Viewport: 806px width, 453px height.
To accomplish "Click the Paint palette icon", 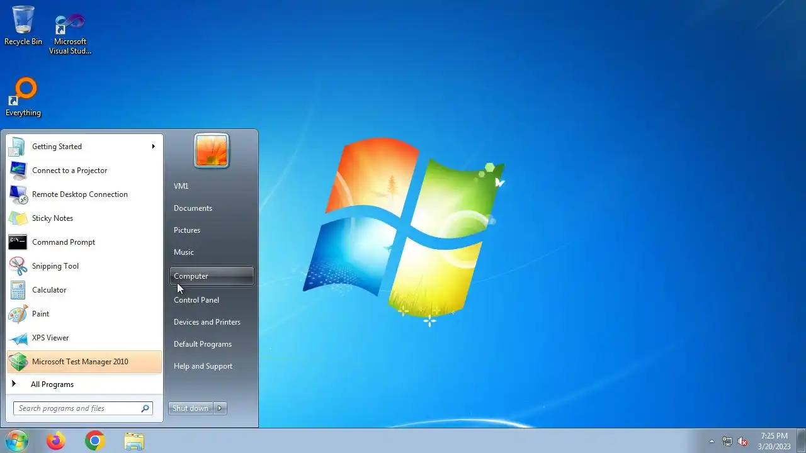I will point(18,314).
